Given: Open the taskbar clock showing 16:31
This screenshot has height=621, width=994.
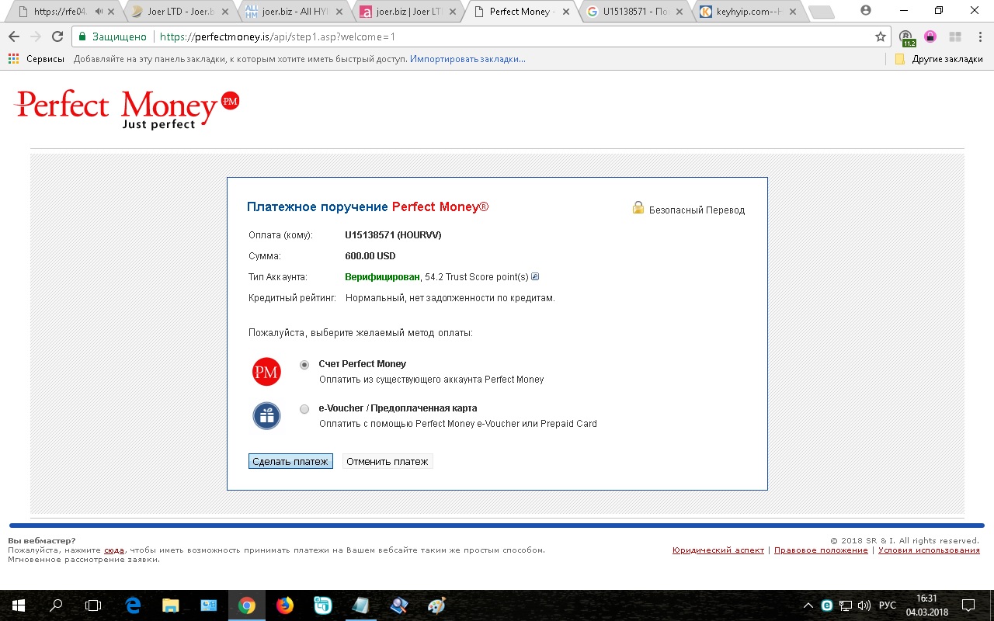Looking at the screenshot, I should (x=927, y=605).
